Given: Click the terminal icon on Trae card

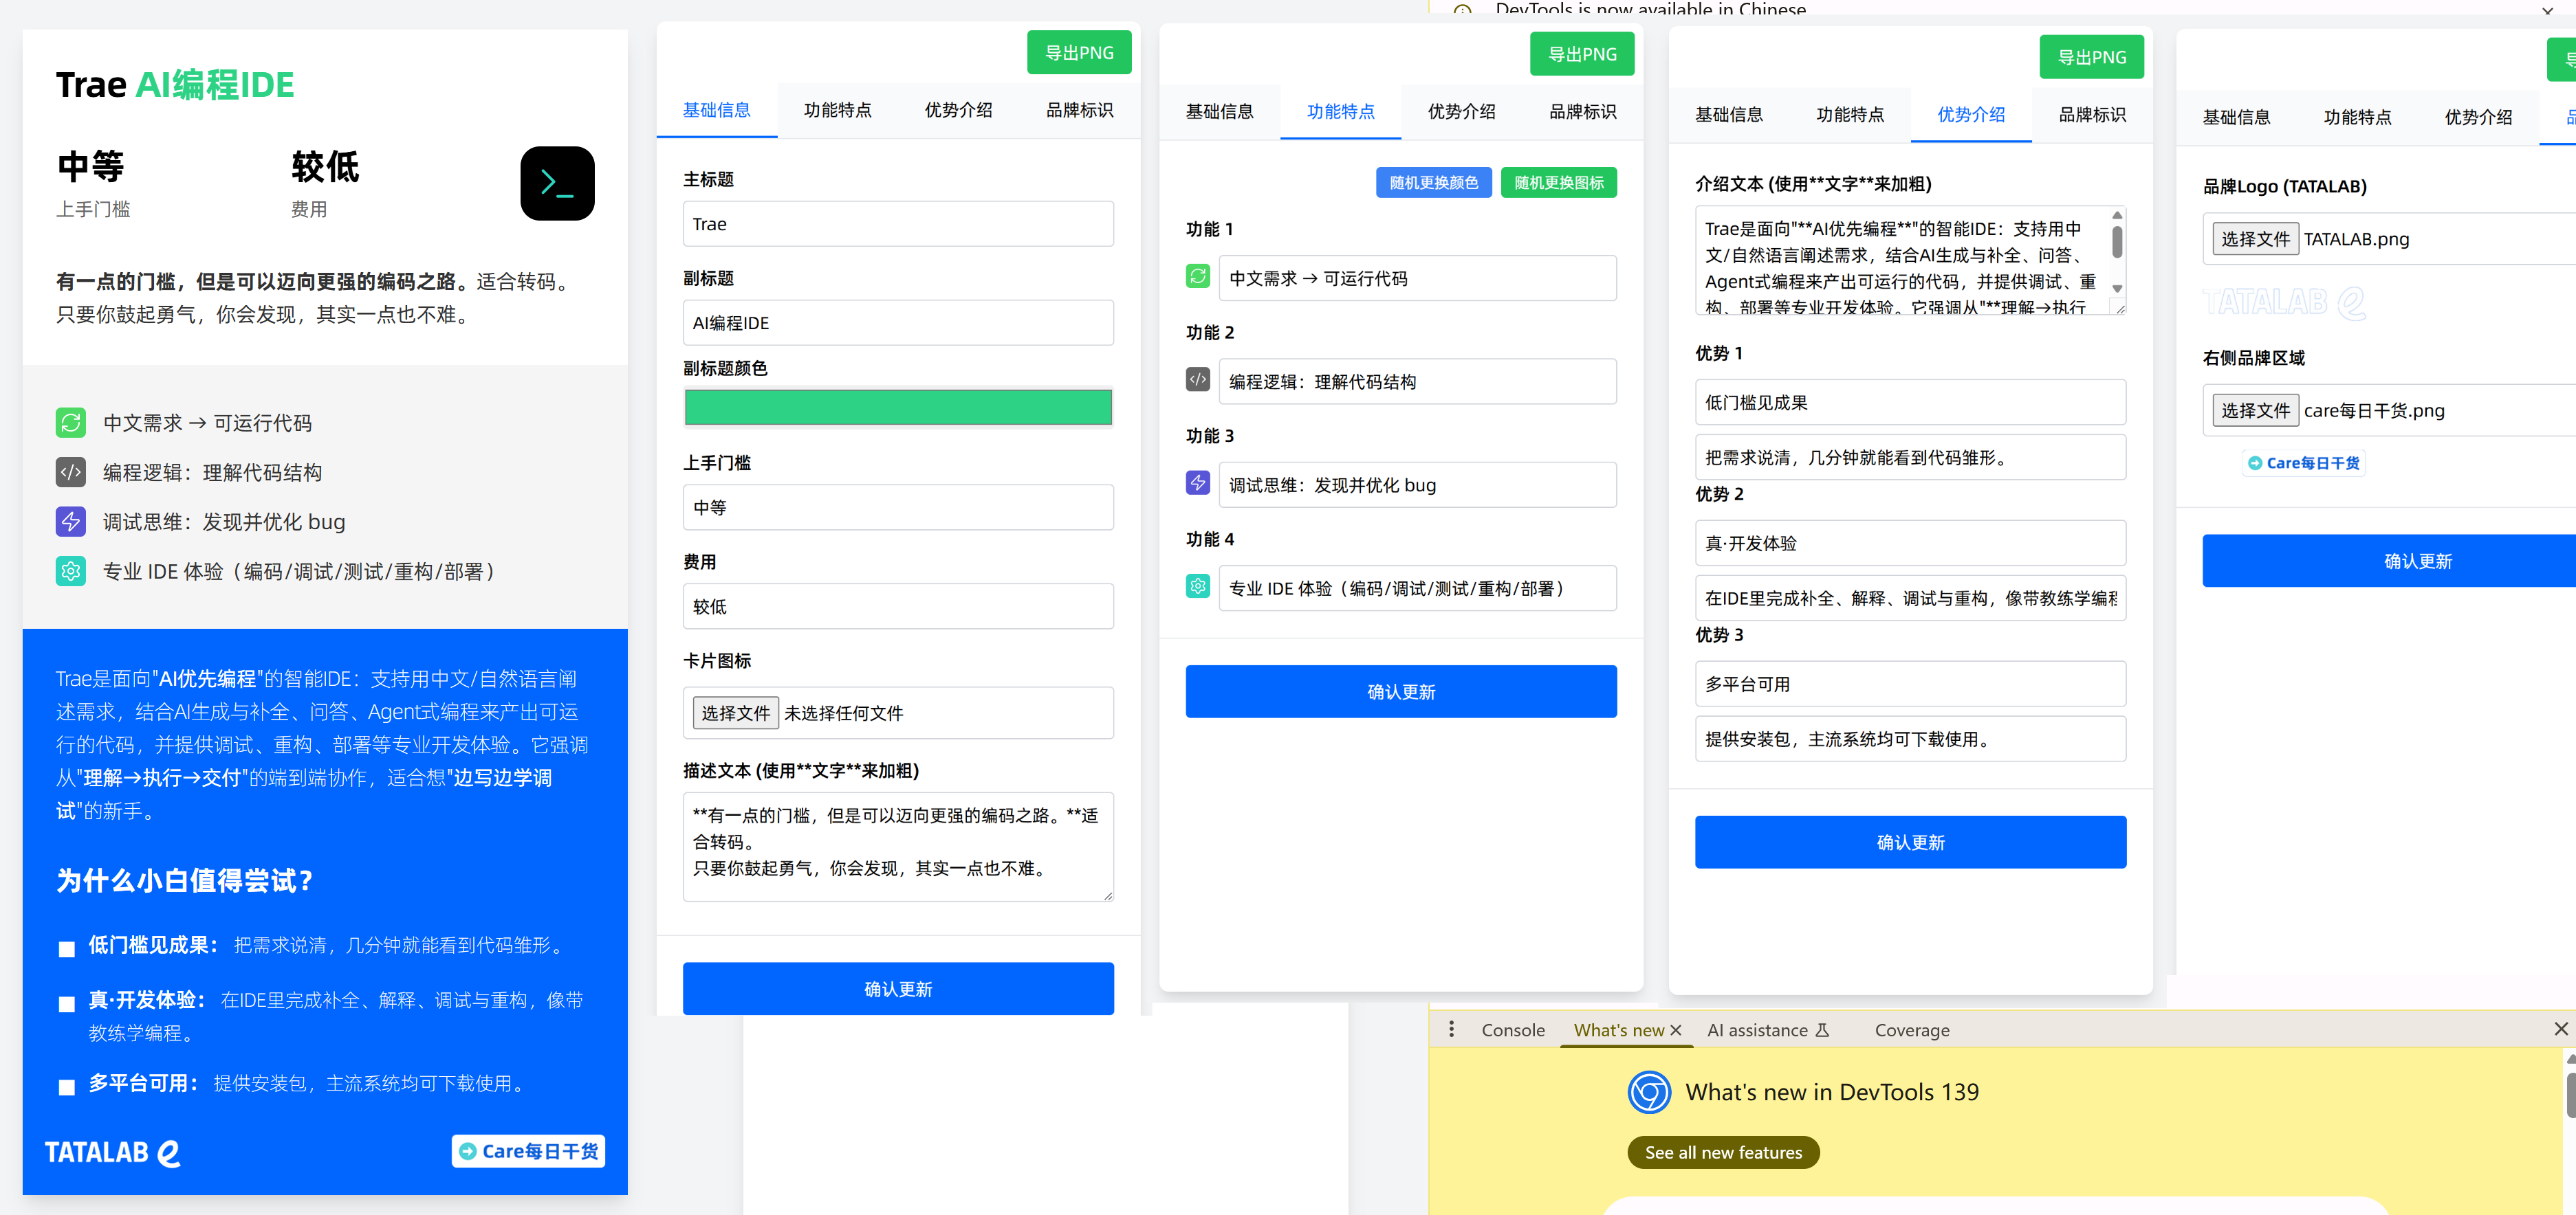Looking at the screenshot, I should point(557,184).
